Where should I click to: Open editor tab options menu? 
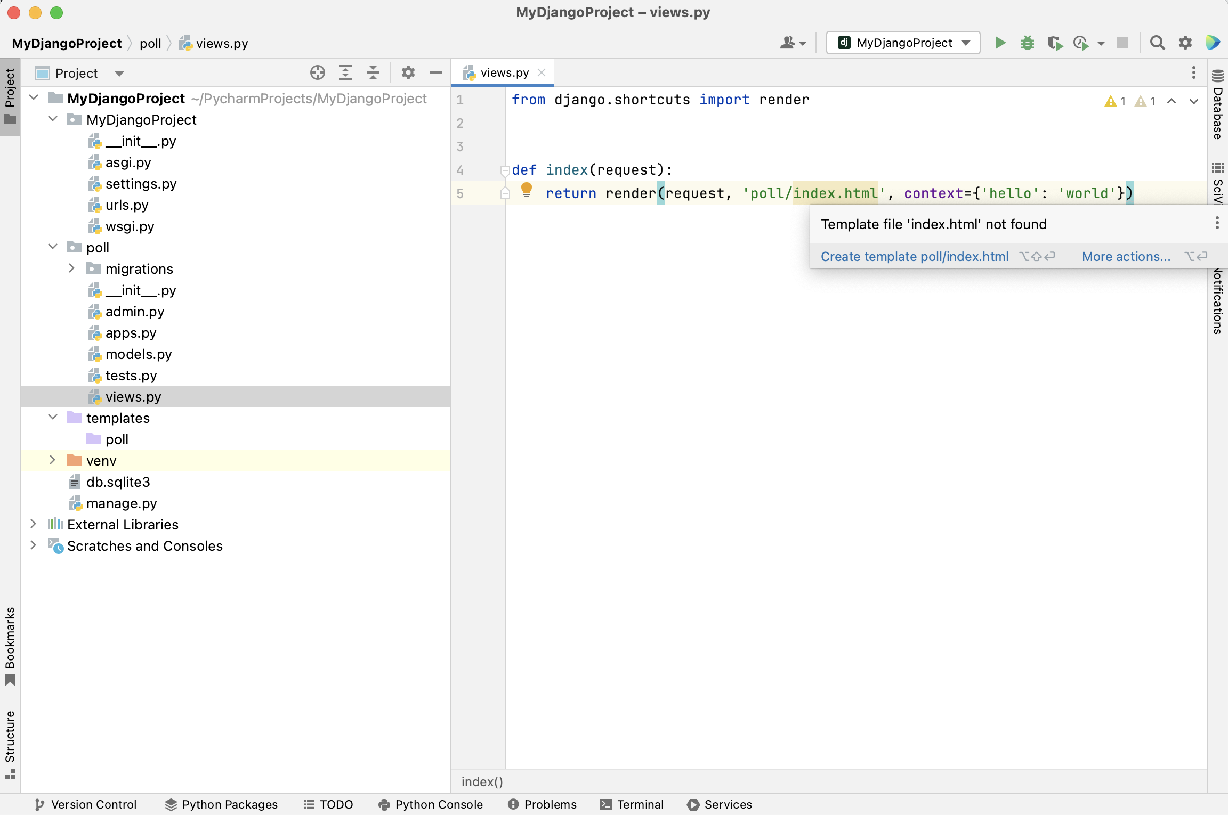click(1194, 72)
